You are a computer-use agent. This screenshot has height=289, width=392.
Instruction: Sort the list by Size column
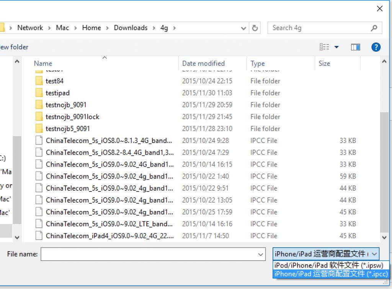[324, 63]
